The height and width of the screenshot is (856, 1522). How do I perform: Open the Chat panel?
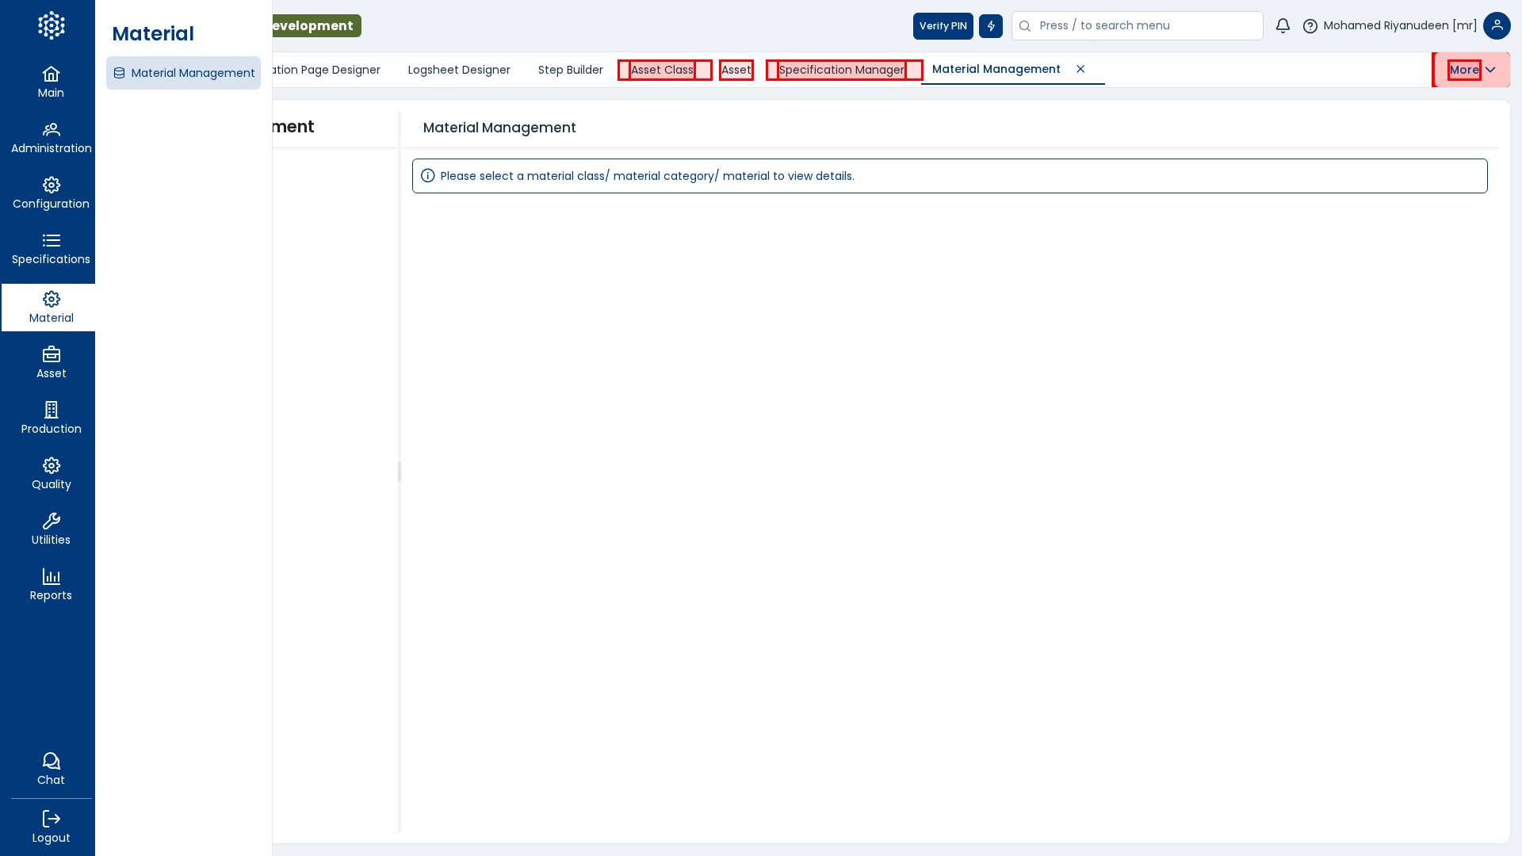pyautogui.click(x=51, y=769)
